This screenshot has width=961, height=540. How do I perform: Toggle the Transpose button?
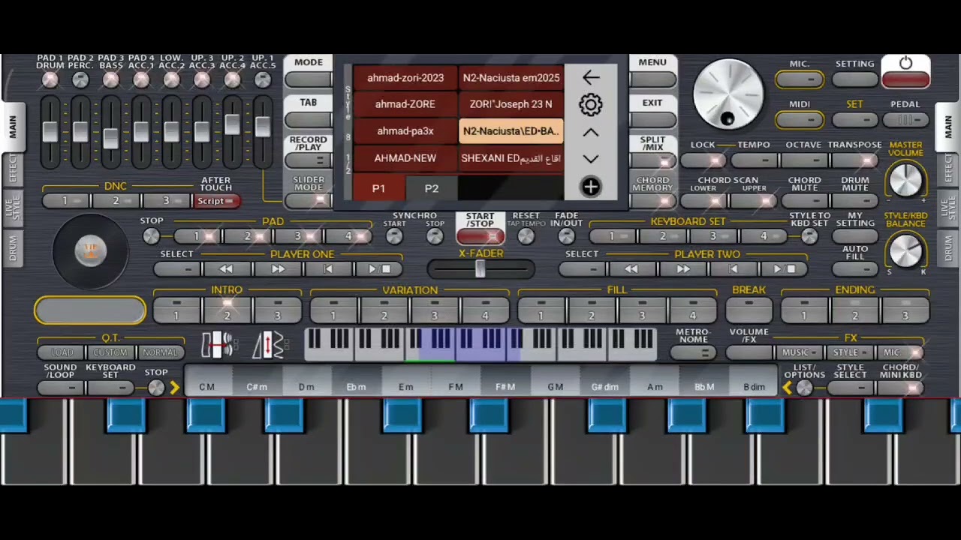[x=854, y=160]
